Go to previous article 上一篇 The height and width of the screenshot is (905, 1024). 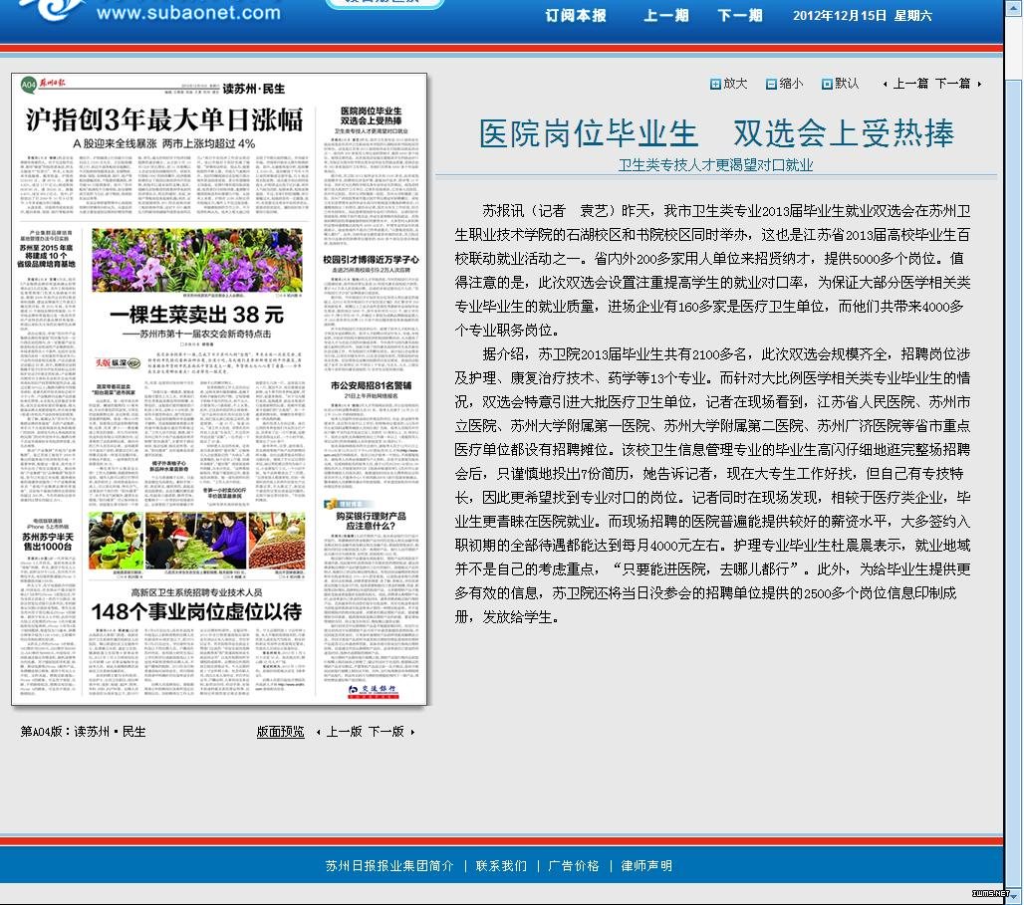pos(910,84)
